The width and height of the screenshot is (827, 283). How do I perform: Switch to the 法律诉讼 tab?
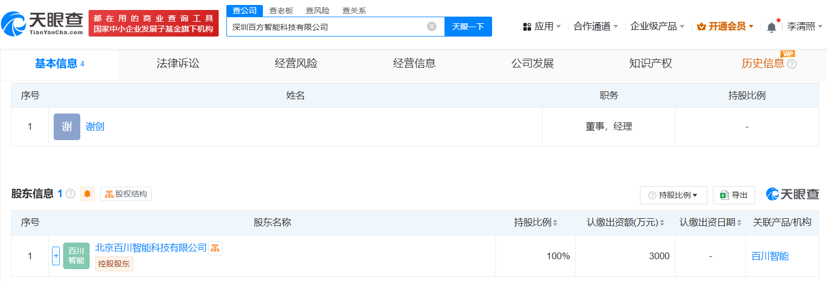tap(178, 64)
